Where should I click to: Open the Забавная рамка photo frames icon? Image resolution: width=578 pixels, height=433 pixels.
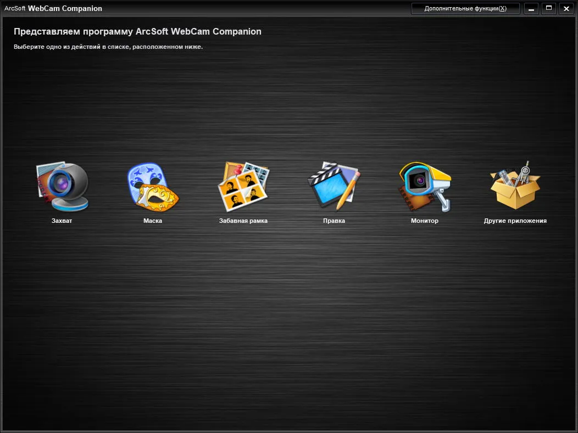click(243, 187)
